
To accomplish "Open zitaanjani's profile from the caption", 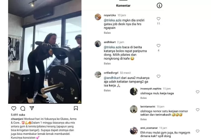I will pyautogui.click(x=17, y=119).
